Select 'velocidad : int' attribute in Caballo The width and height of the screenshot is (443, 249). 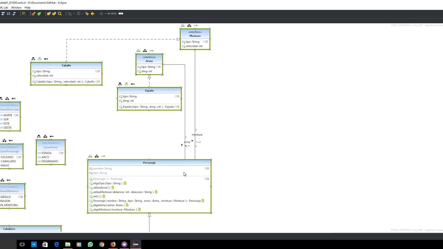pyautogui.click(x=45, y=76)
